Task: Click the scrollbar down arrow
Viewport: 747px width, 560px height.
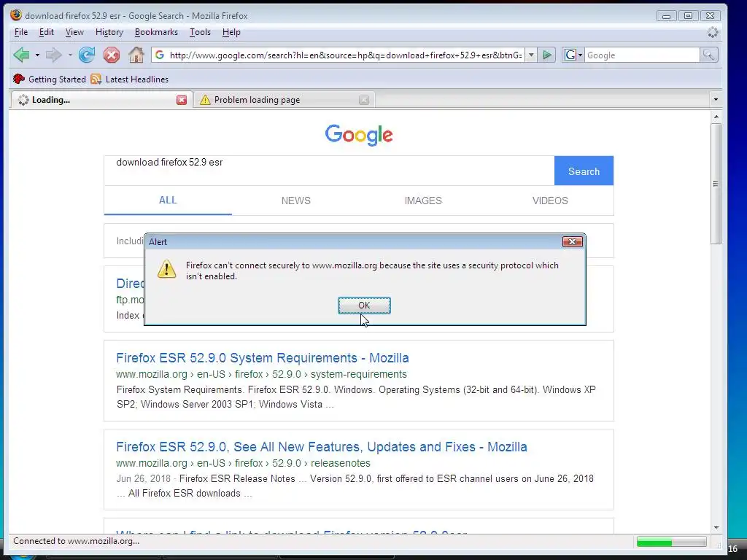Action: (716, 528)
